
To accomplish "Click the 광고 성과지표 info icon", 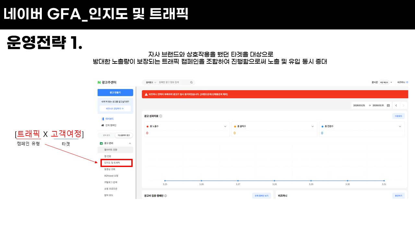I will click(161, 116).
